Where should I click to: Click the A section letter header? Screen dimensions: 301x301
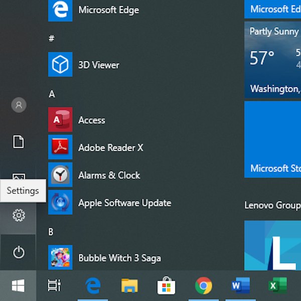tap(52, 94)
